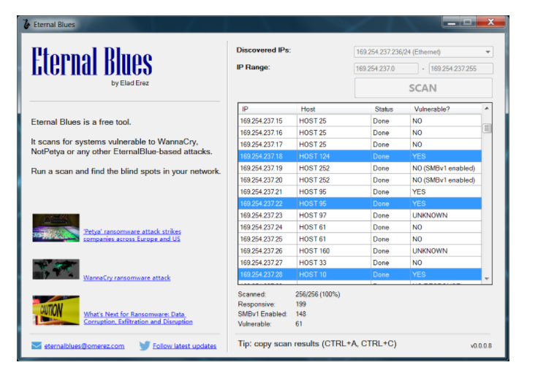
Task: Click the Scanned 256/256 (100%) value
Action: [318, 294]
